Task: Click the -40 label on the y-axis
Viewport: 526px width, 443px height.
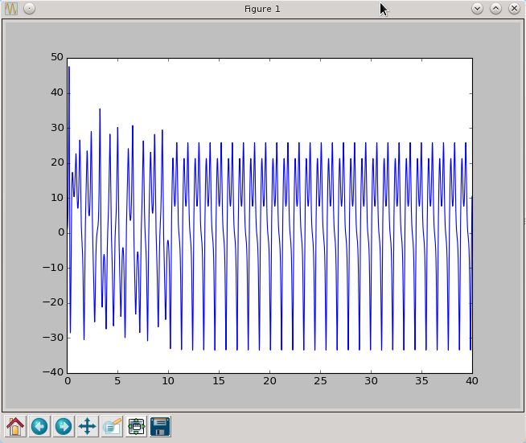Action: pos(53,372)
